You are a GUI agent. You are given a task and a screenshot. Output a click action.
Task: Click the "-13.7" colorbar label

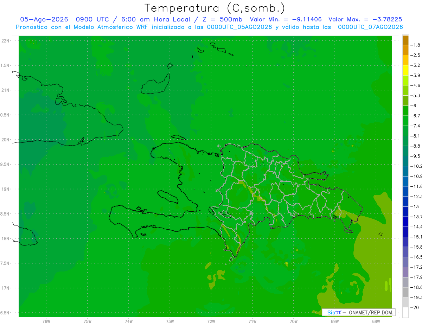[x=416, y=217]
